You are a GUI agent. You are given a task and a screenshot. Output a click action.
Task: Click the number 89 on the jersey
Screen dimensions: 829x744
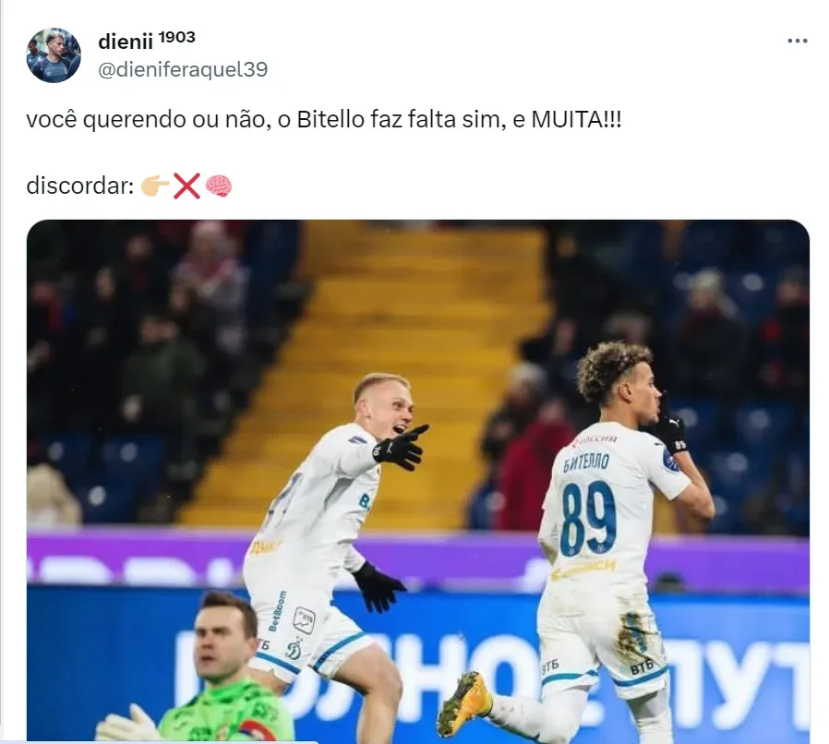click(x=588, y=518)
